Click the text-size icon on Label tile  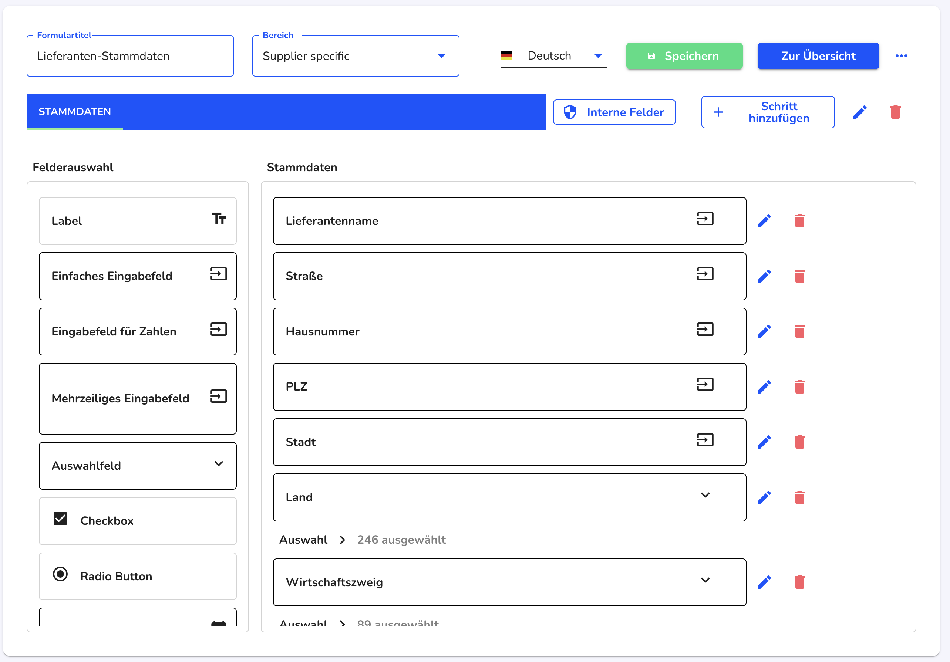point(219,219)
